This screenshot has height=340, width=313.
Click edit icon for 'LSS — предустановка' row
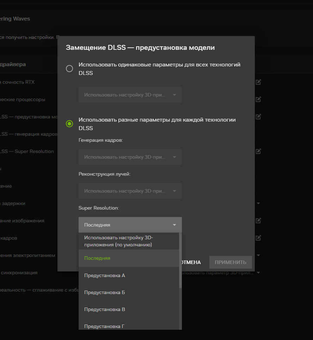click(x=258, y=117)
